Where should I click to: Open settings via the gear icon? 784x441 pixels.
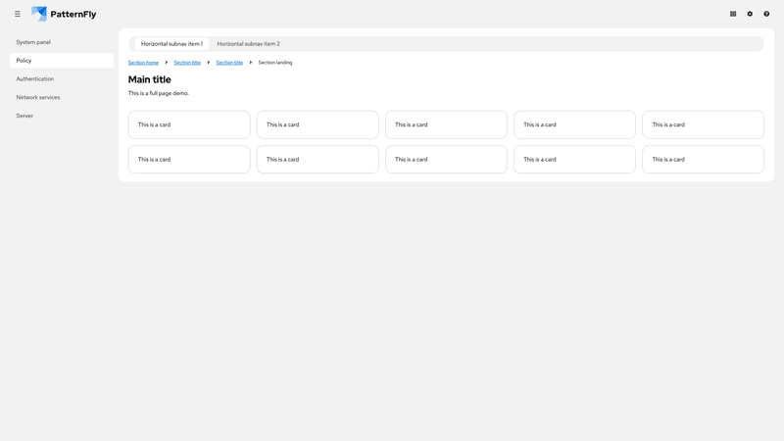coord(750,14)
